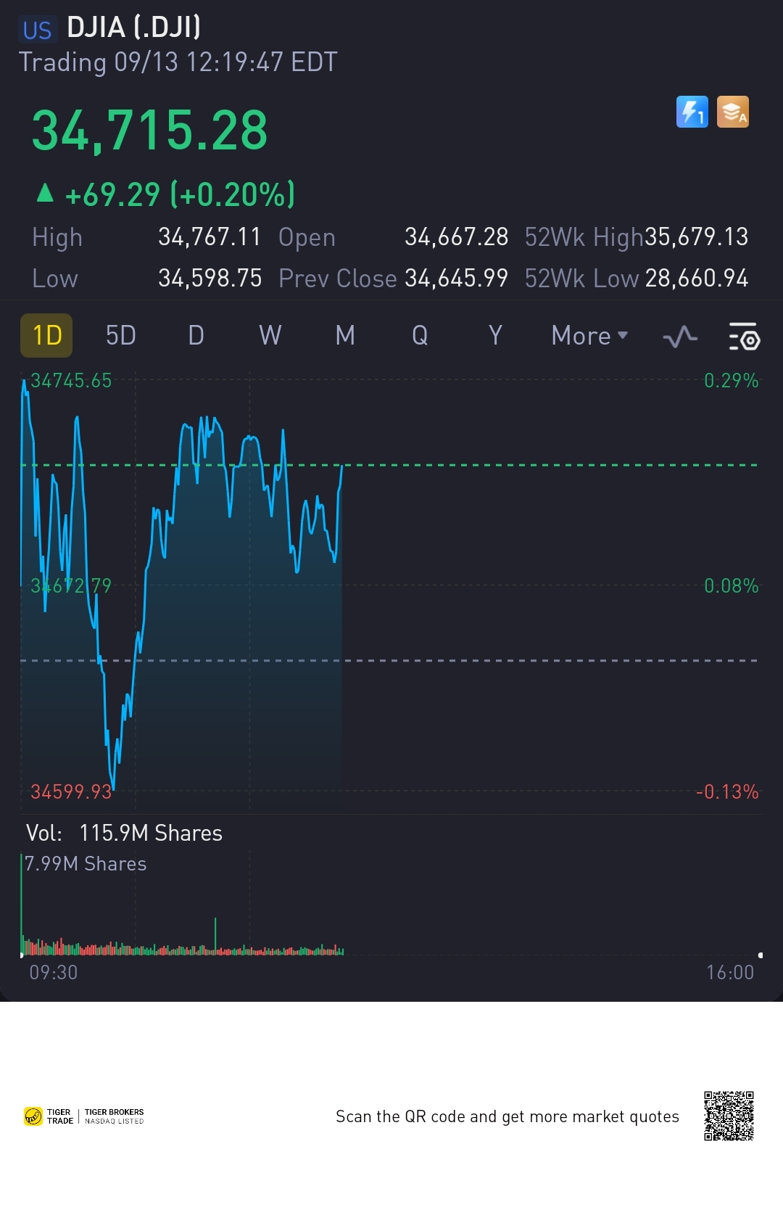The height and width of the screenshot is (1231, 783).
Task: Tap the green up-arrow change indicator
Action: pos(45,193)
